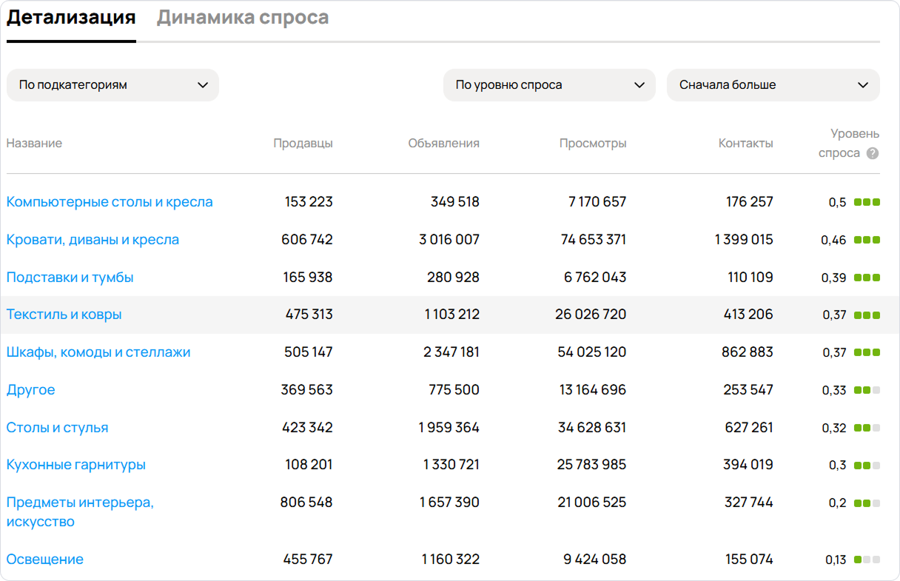The image size is (900, 581).
Task: Expand the По уровню спроса sort dropdown
Action: point(549,85)
